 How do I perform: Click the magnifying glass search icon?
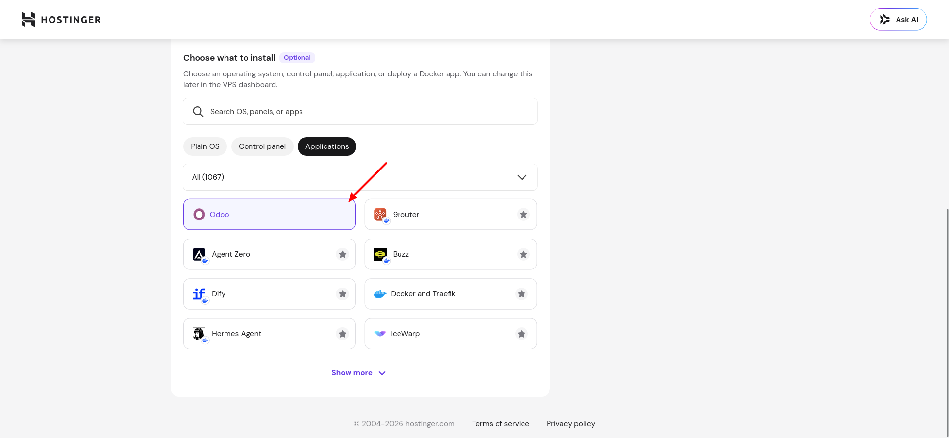click(x=198, y=112)
